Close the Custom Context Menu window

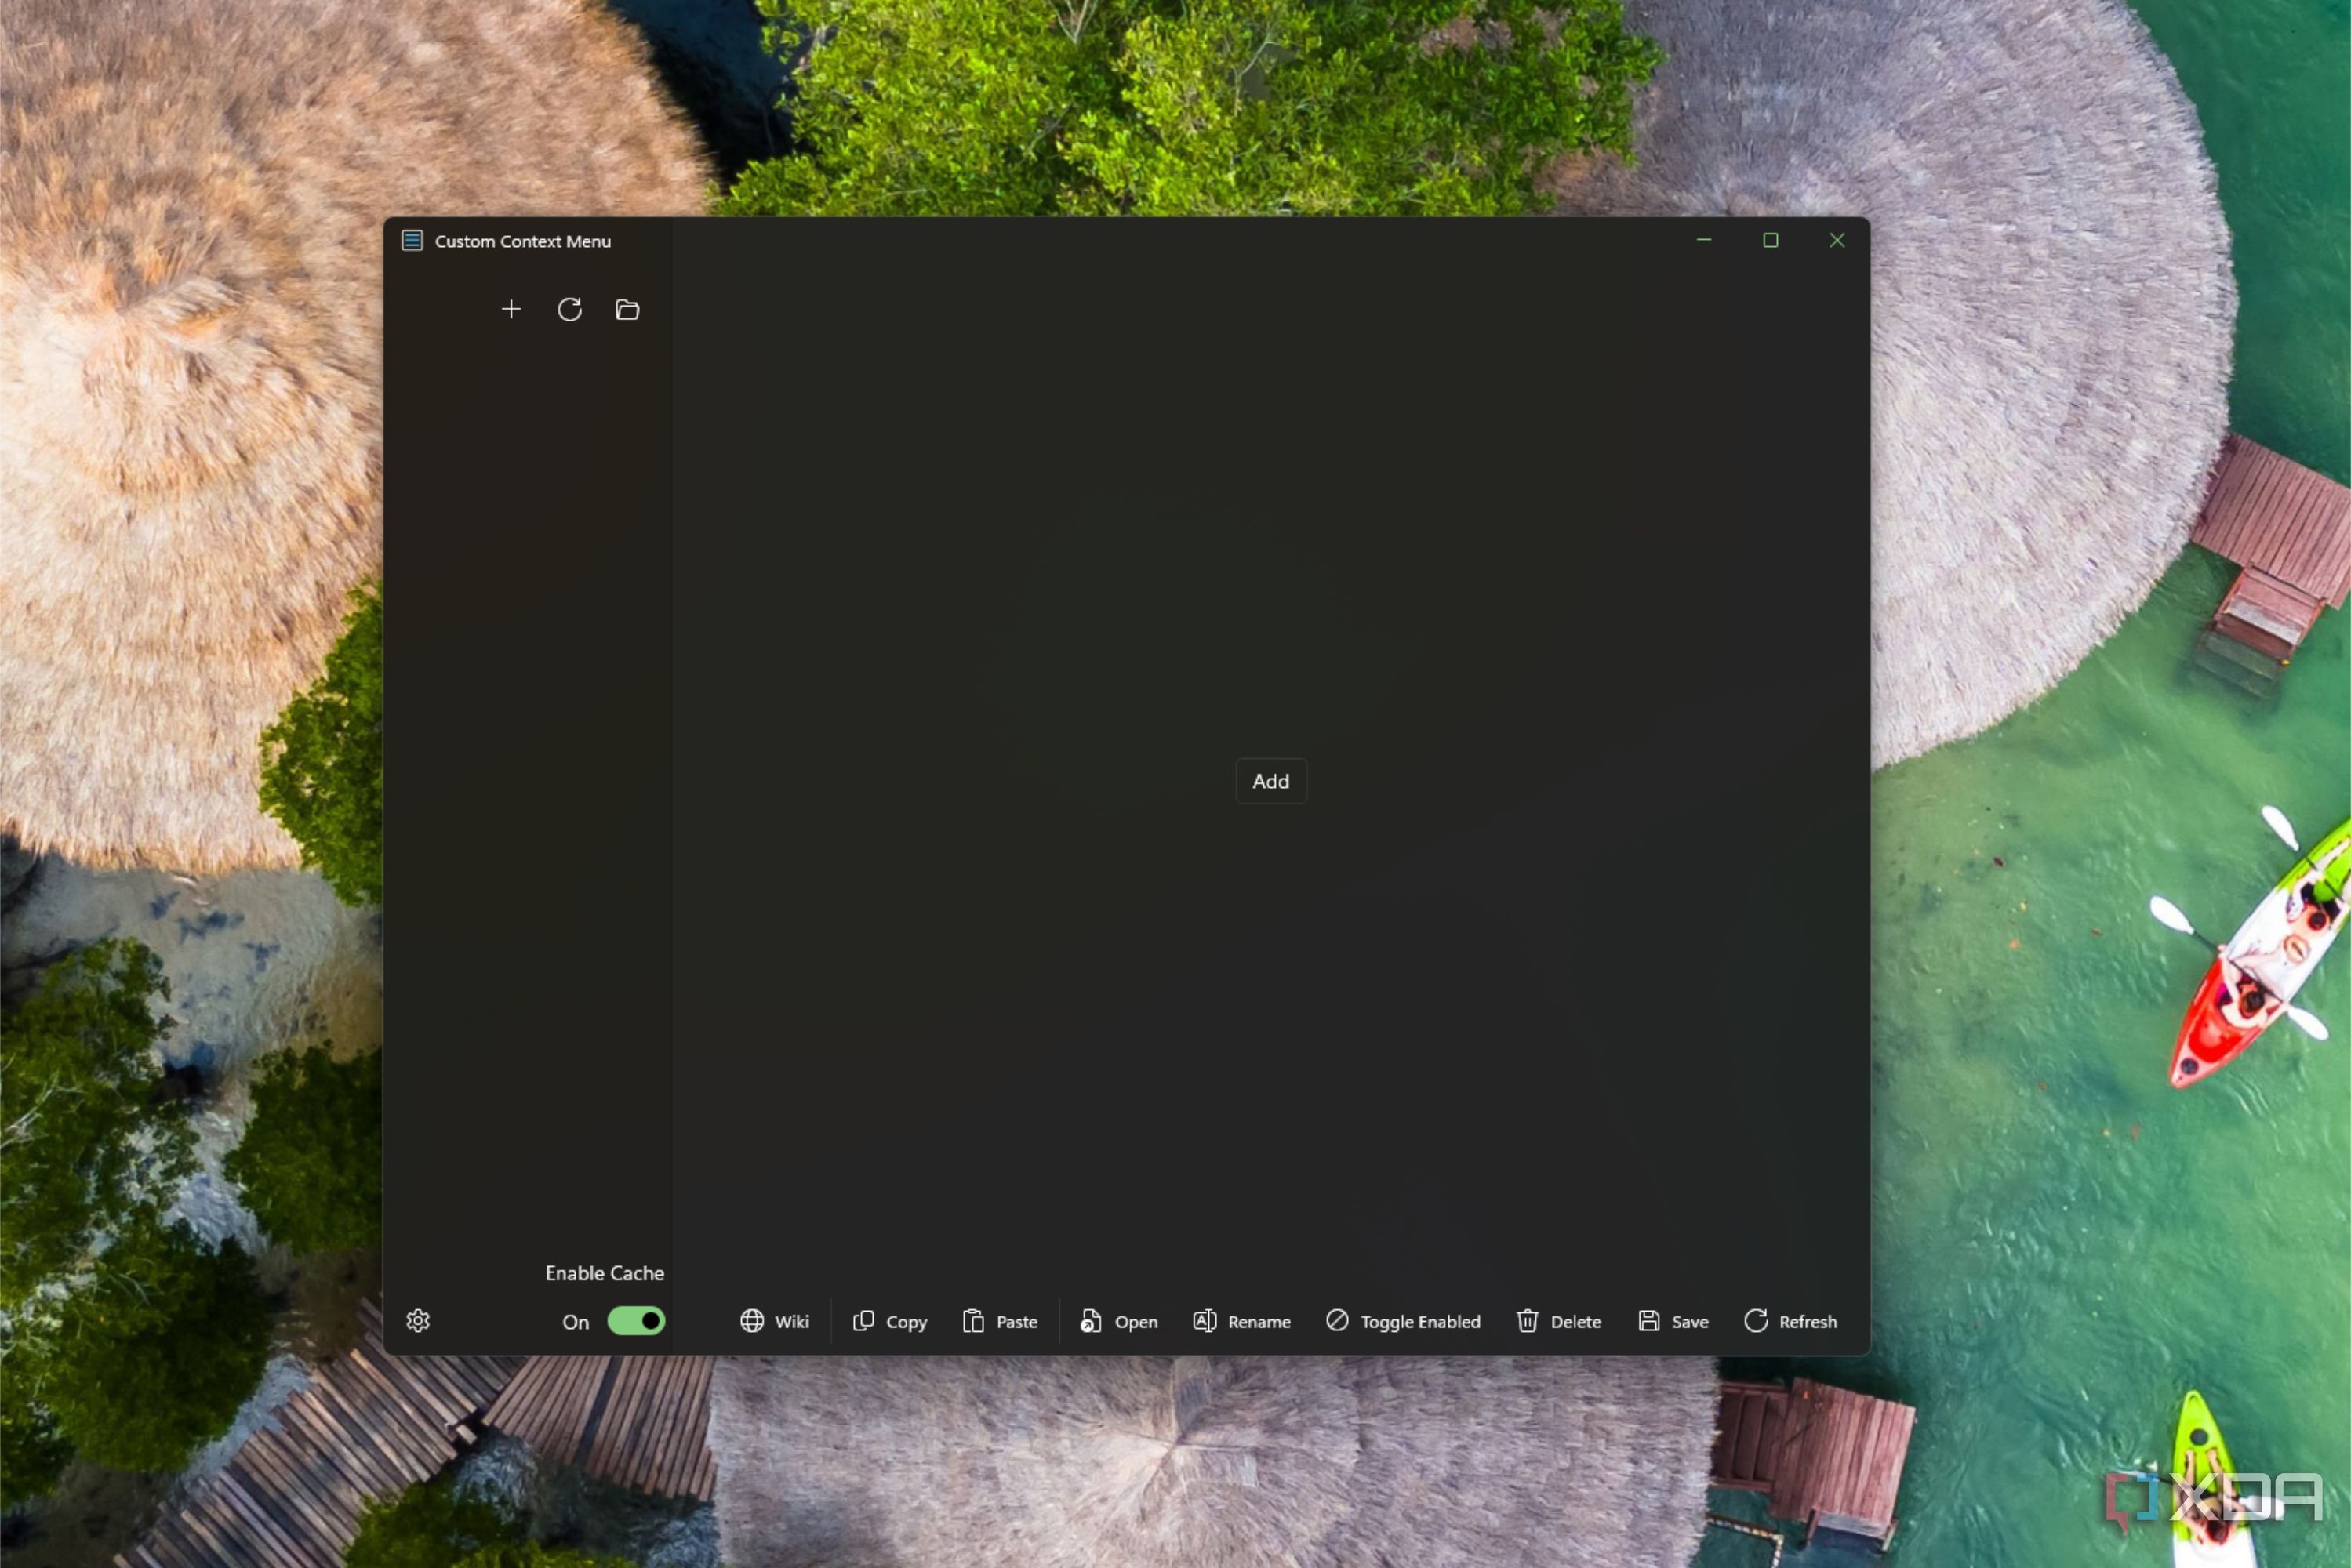coord(1837,241)
